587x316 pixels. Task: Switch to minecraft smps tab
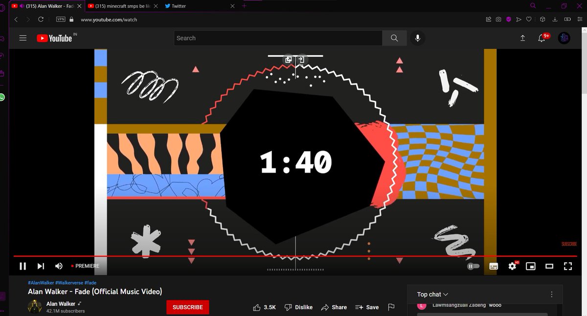[x=122, y=6]
